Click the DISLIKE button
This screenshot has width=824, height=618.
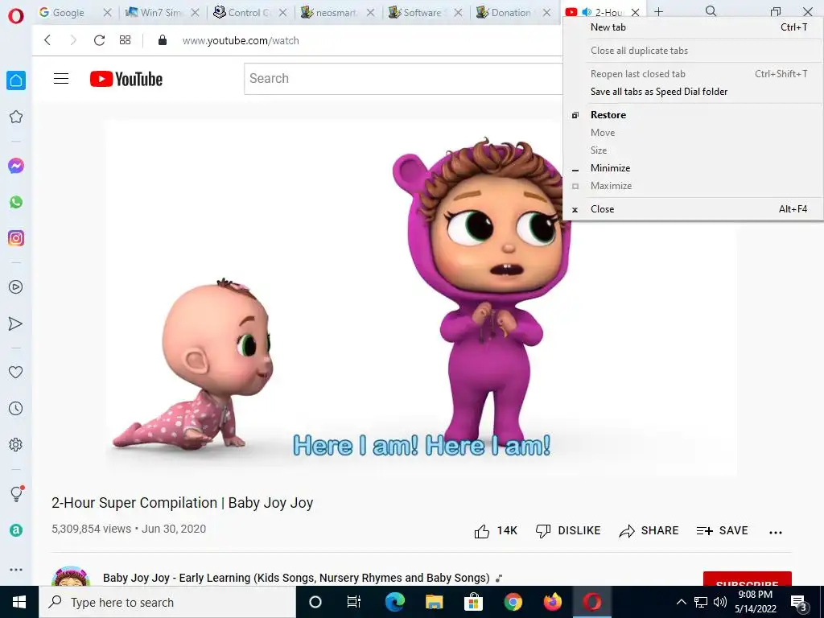click(x=568, y=531)
